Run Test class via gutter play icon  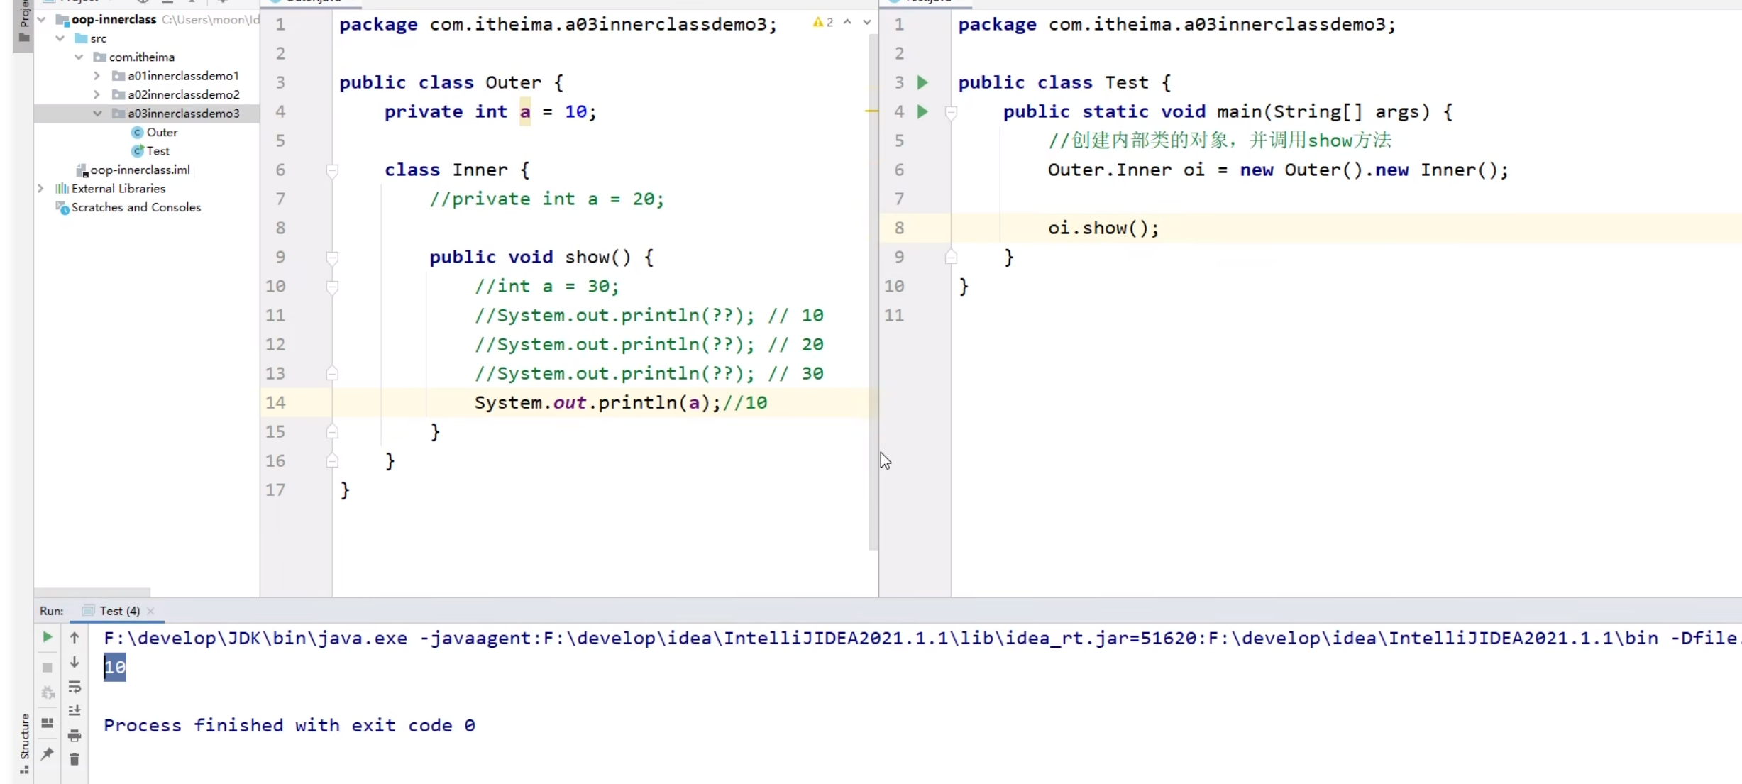pos(922,82)
